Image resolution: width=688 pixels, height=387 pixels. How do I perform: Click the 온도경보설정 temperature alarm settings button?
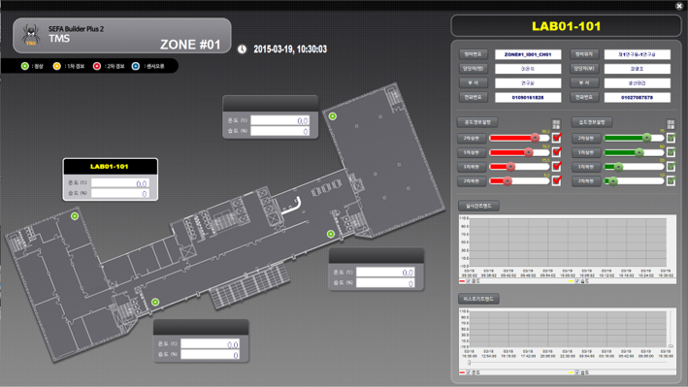click(x=477, y=122)
